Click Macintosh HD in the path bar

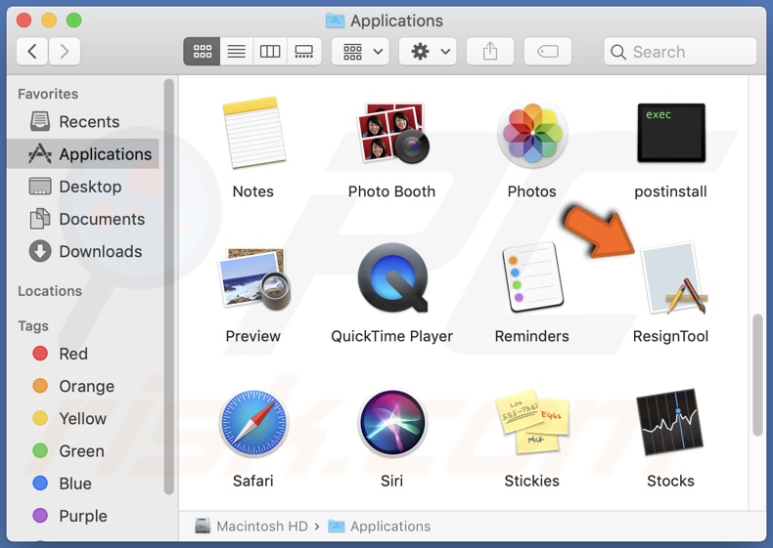point(251,527)
